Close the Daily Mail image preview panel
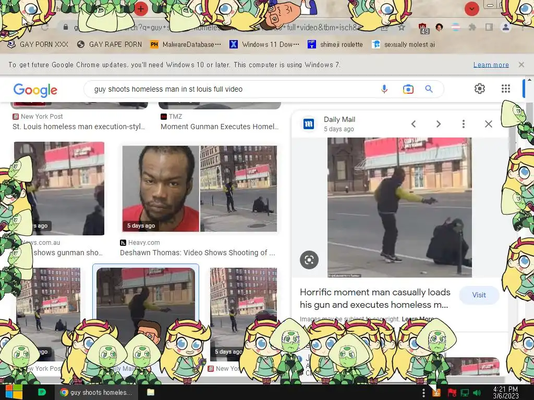Viewport: 534px width, 400px height. (488, 124)
